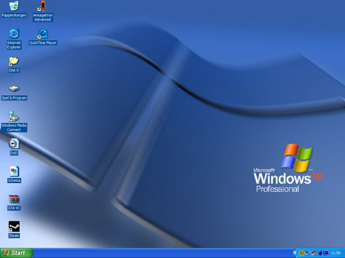Viewport: 345px width, 258px height.
Task: Click the QuickTime Player shortcut
Action: (42, 34)
